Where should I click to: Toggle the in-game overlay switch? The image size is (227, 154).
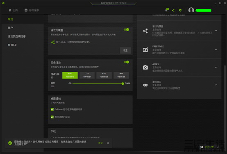click(x=126, y=29)
